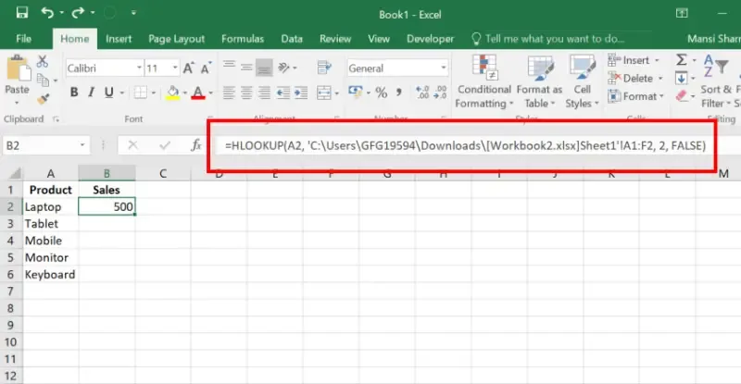Toggle Italic formatting
Viewport: 741px width, 384px height.
click(x=91, y=93)
